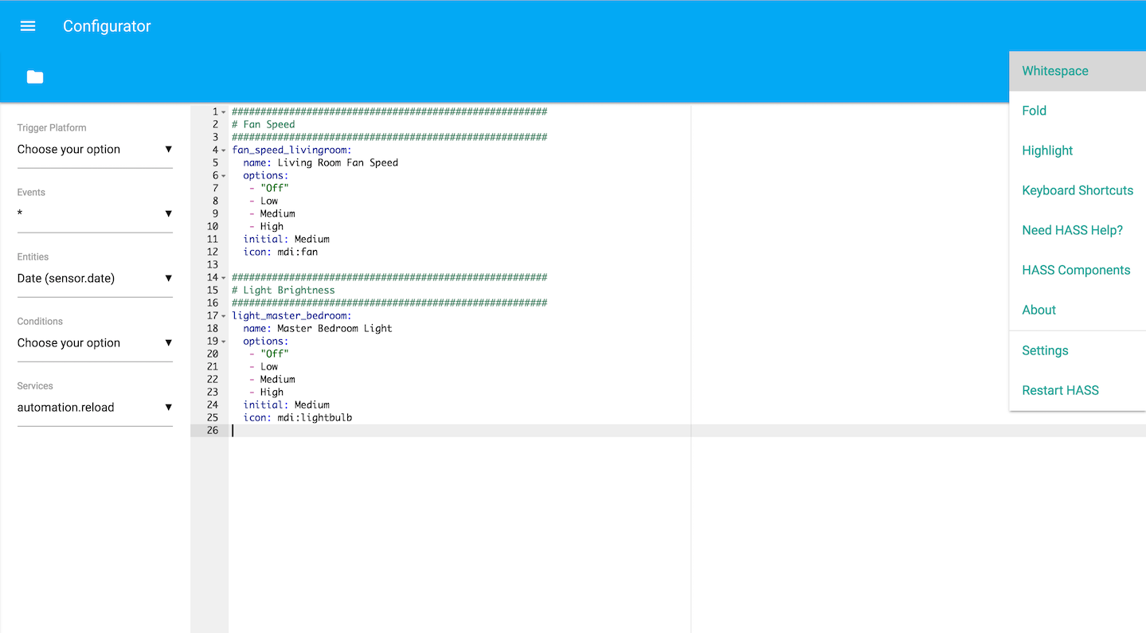The image size is (1146, 633).
Task: Open the About menu entry
Action: tap(1078, 310)
